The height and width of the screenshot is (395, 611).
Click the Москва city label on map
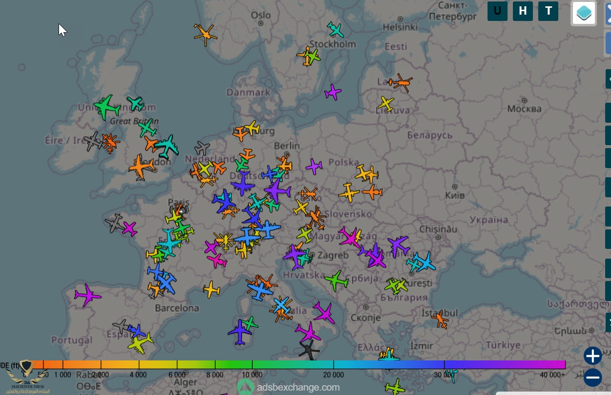click(x=524, y=109)
